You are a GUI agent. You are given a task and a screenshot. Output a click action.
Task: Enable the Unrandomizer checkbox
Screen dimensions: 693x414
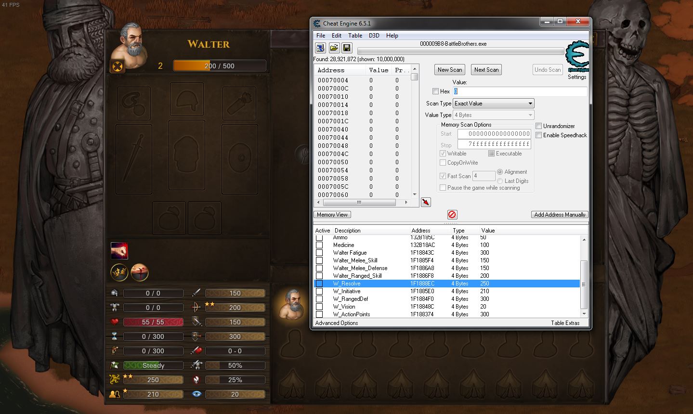point(539,126)
